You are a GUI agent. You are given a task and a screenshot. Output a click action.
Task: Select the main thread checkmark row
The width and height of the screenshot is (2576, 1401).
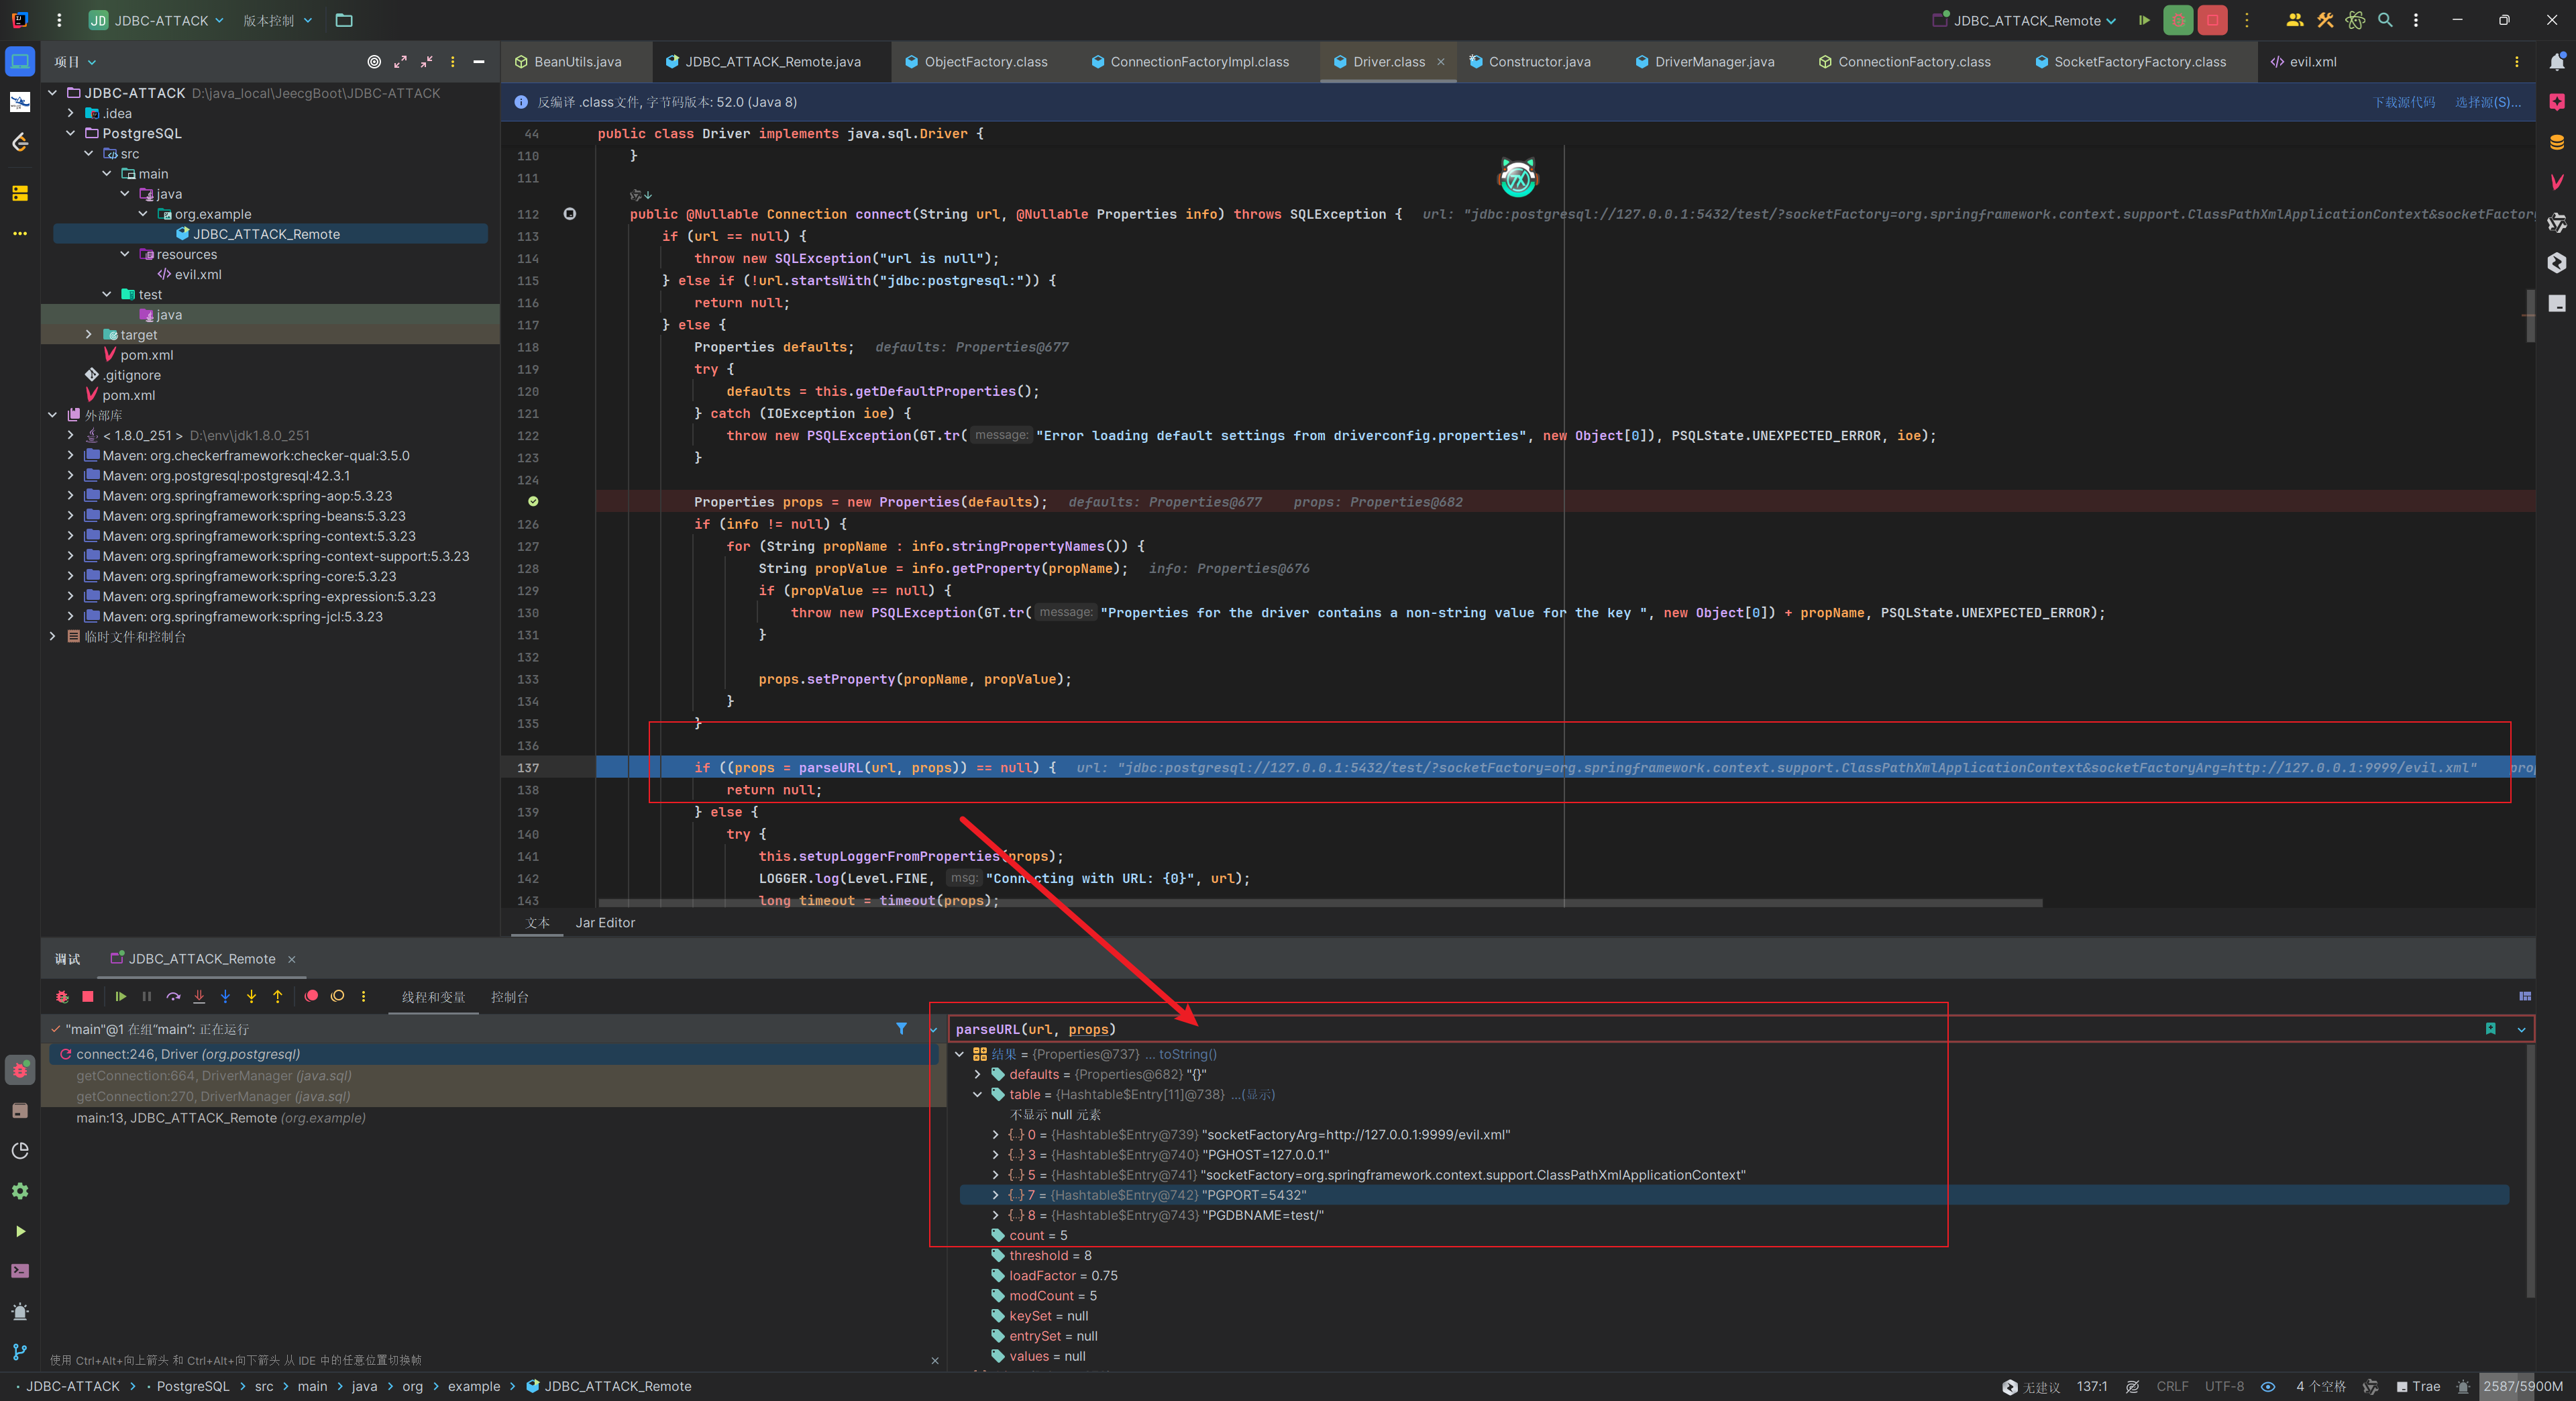tap(150, 1029)
